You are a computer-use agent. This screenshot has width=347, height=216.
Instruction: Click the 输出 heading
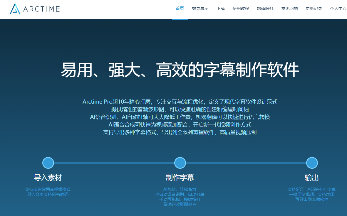[311, 178]
